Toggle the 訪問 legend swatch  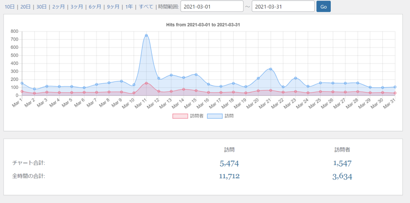click(215, 116)
